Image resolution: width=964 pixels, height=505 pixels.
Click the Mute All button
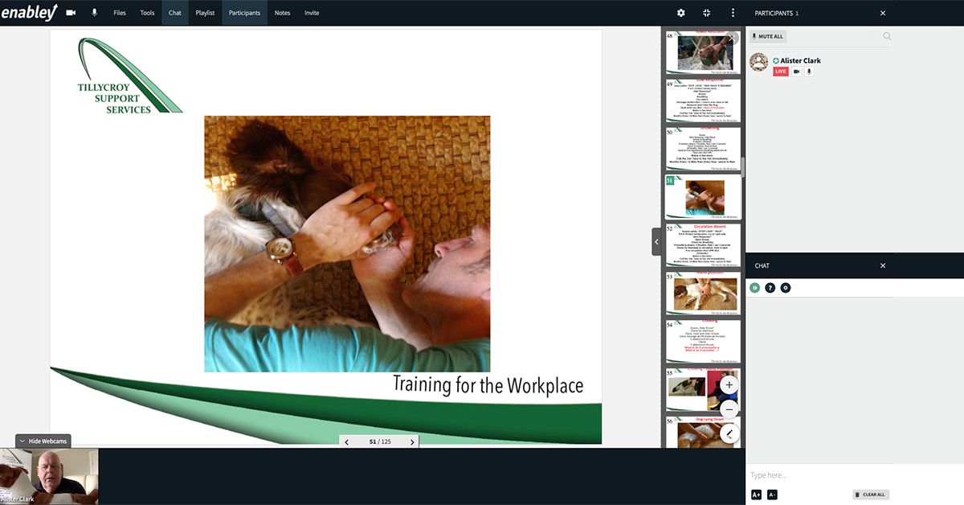[x=768, y=36]
